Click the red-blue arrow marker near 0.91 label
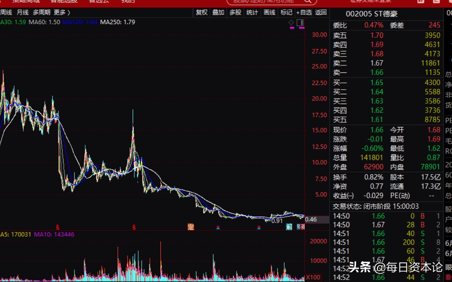 click(x=259, y=227)
